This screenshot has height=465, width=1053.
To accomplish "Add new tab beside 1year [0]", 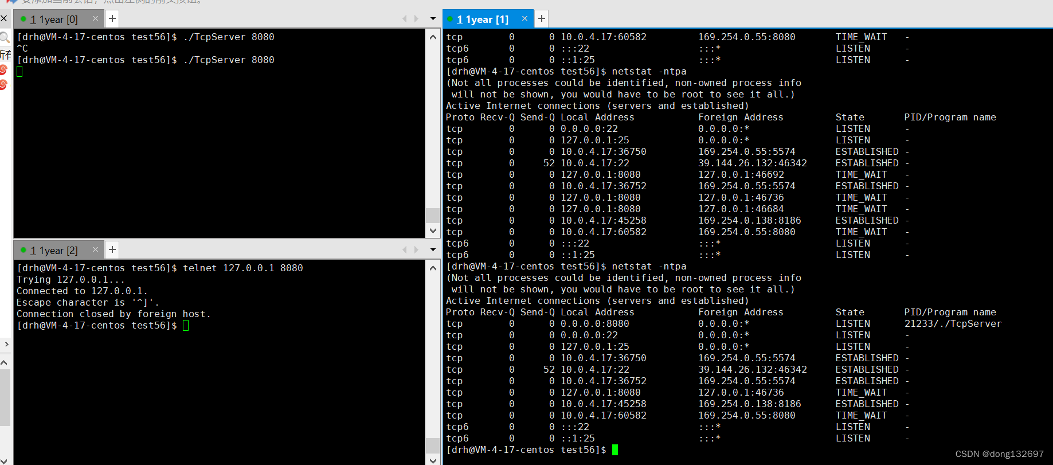I will (x=112, y=19).
